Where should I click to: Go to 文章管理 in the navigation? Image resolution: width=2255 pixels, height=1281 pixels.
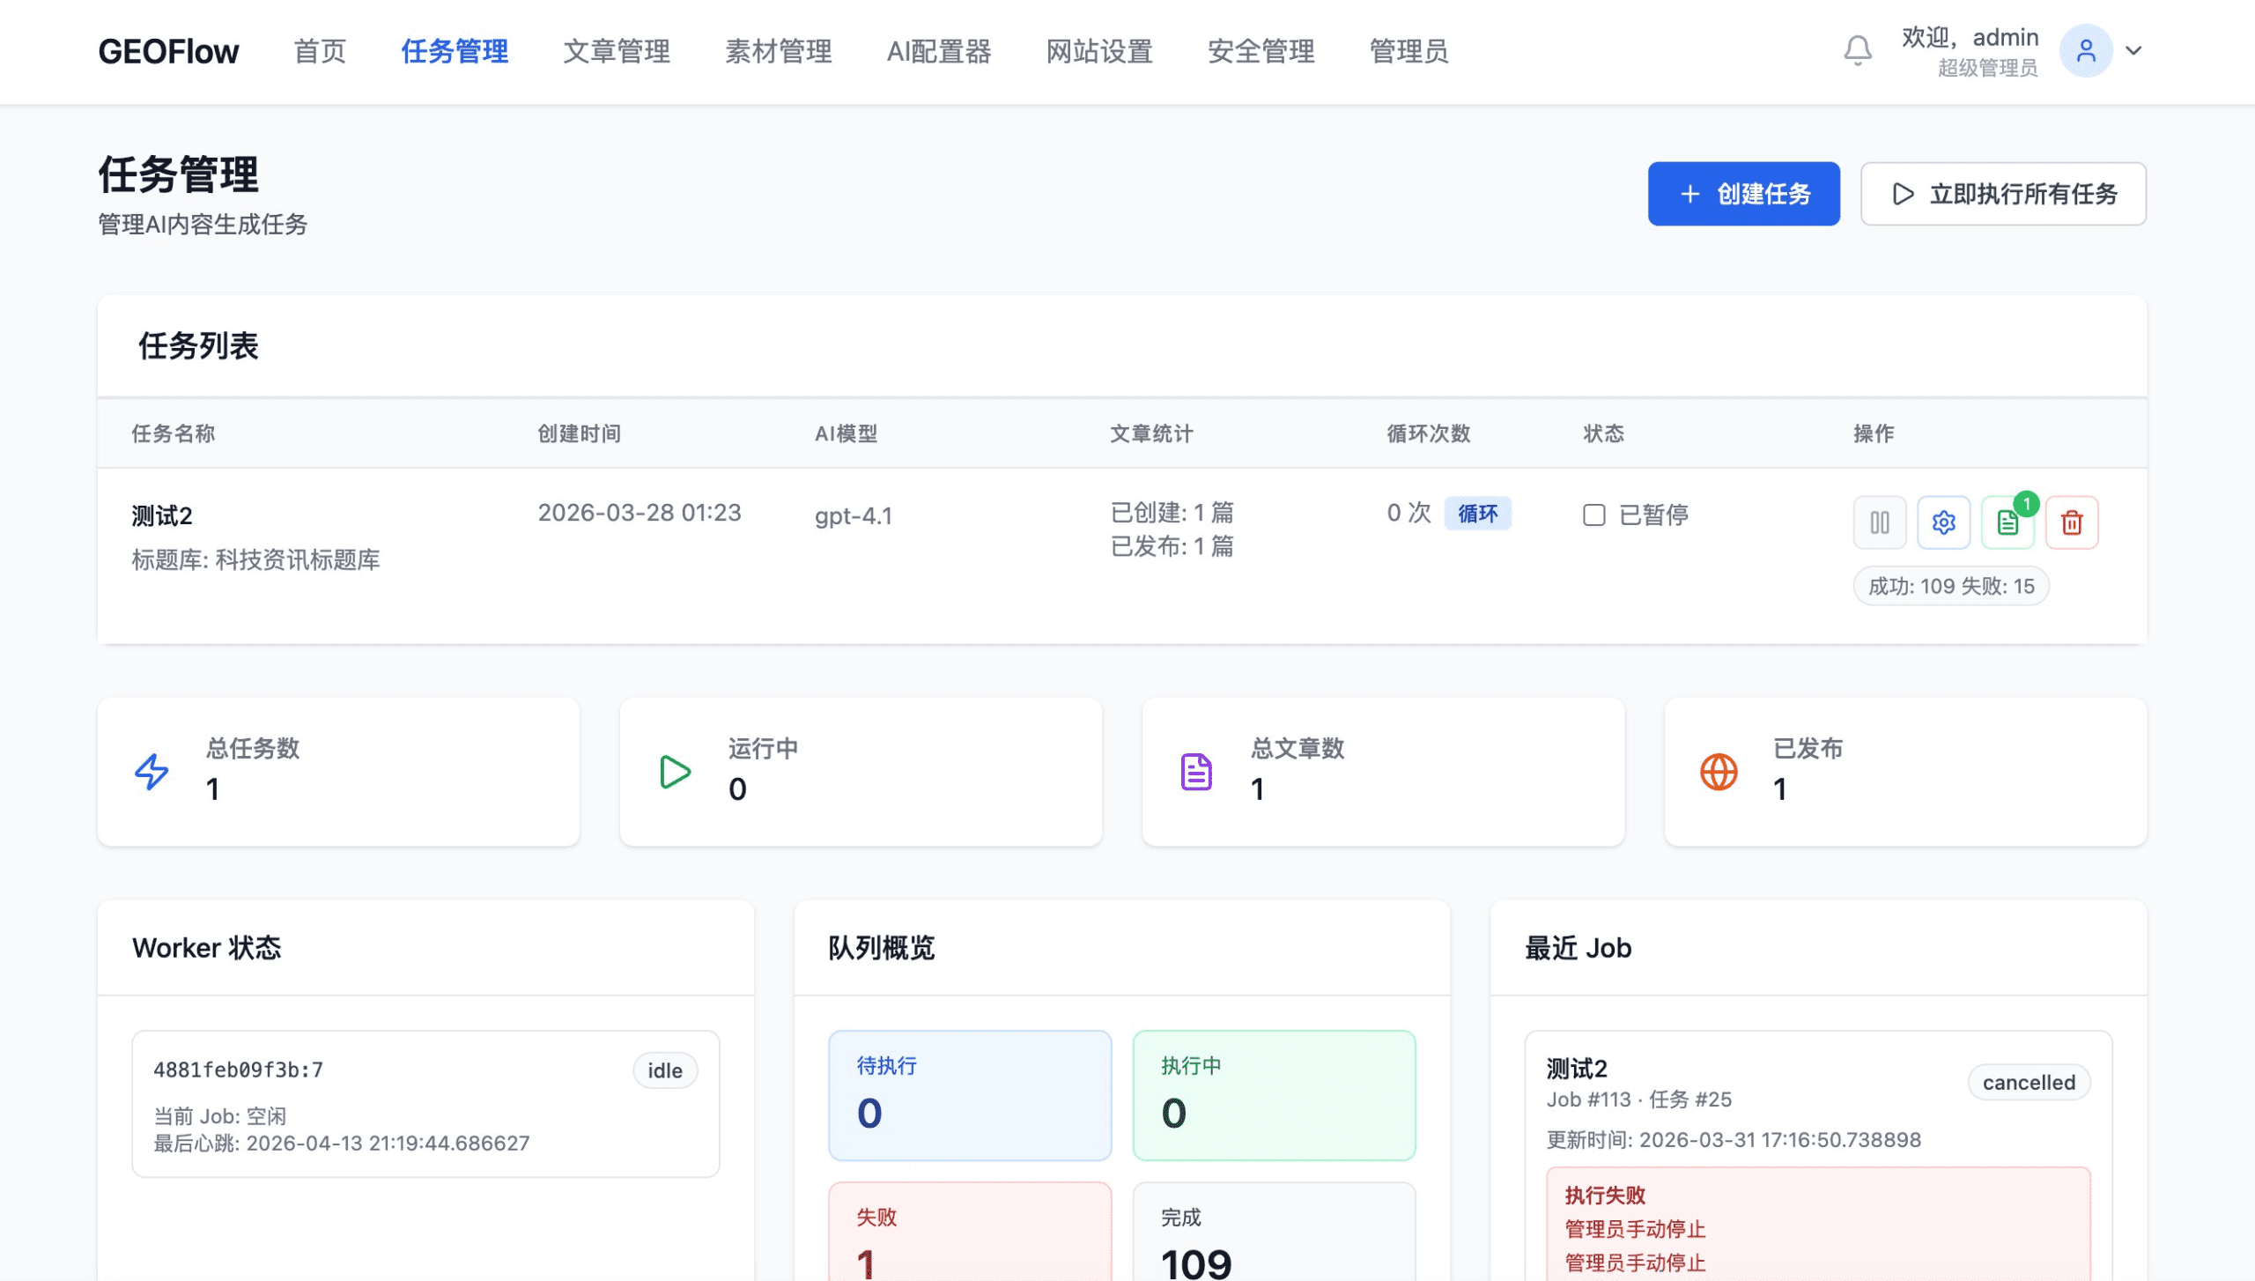(x=617, y=51)
